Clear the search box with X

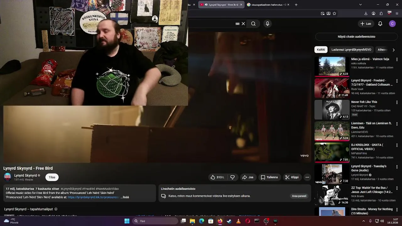(243, 24)
